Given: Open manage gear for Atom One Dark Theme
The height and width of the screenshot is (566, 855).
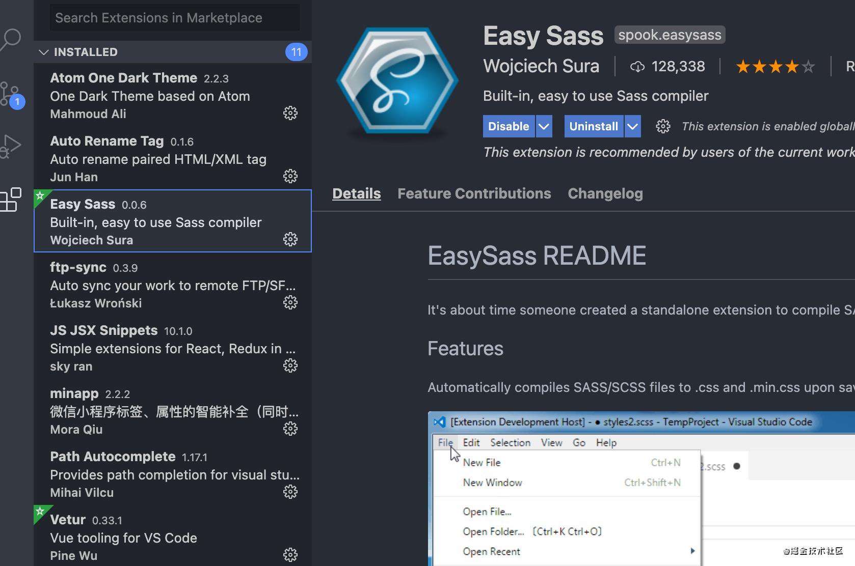Looking at the screenshot, I should (x=290, y=113).
